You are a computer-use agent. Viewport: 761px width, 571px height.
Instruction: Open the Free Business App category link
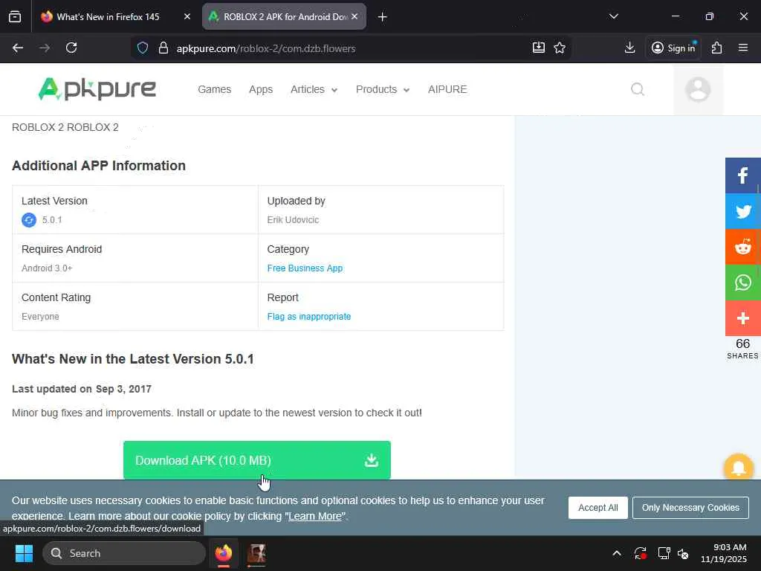click(305, 268)
